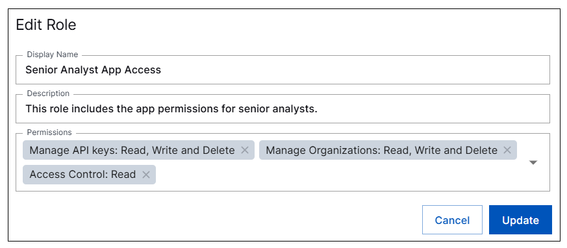Remove the Manage Organizations permission chip

[507, 150]
